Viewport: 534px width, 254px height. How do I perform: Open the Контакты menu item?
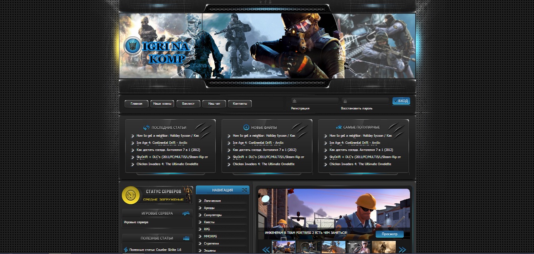pos(240,103)
